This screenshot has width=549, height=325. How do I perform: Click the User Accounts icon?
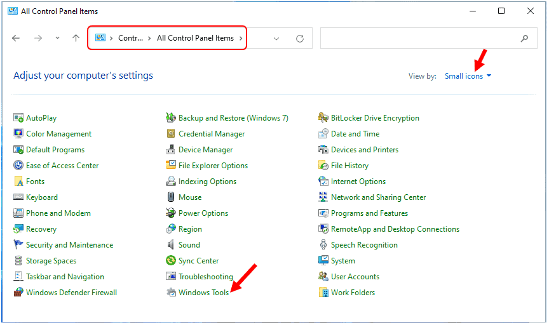[x=323, y=276]
